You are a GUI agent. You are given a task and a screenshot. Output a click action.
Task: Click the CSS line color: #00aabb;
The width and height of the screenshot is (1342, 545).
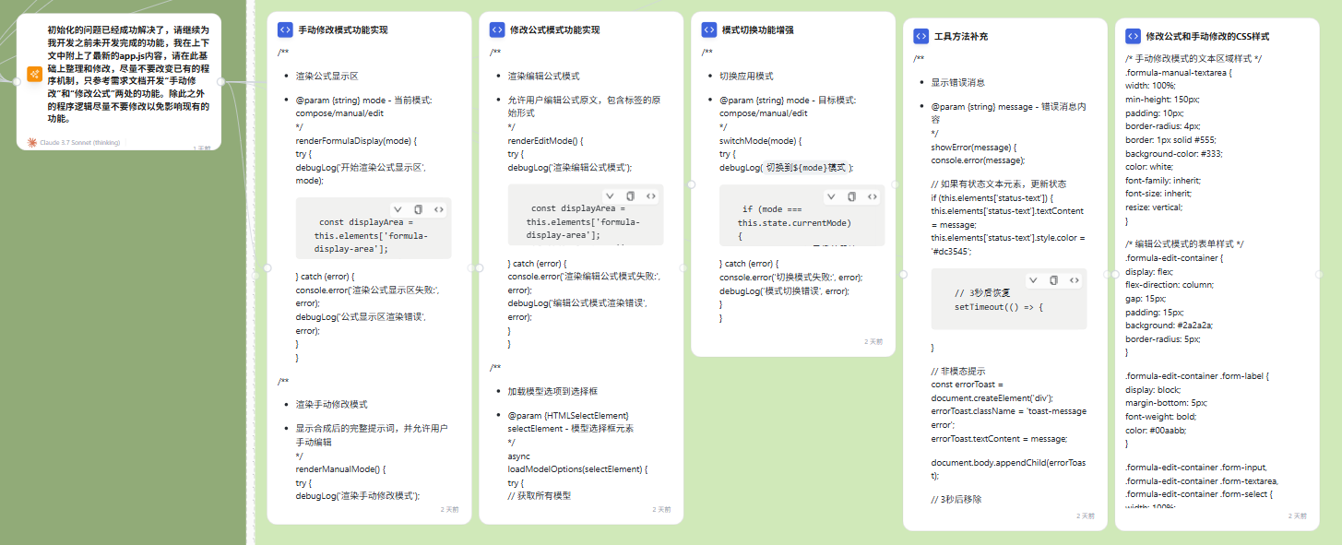pos(1157,430)
